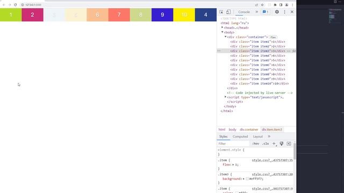
Task: Select the html lang="ru" node
Action: [235, 23]
